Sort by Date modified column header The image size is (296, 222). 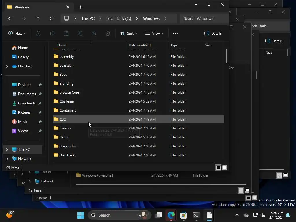click(148, 45)
